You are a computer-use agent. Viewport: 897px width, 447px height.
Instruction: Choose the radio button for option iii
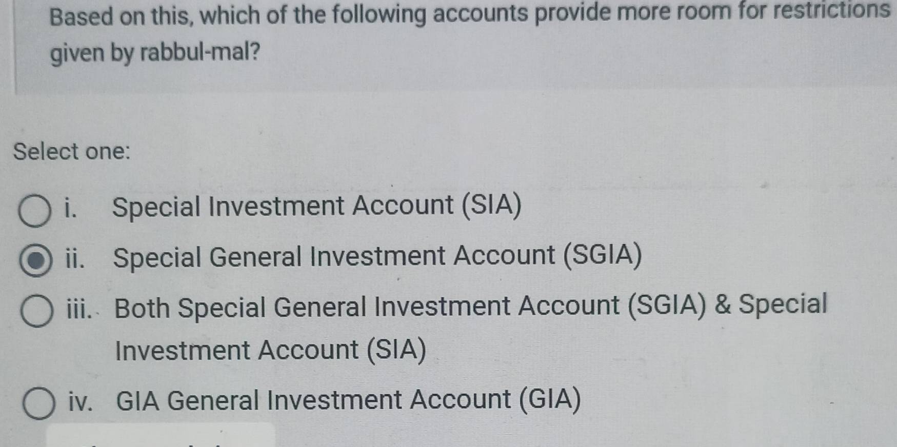pos(37,311)
